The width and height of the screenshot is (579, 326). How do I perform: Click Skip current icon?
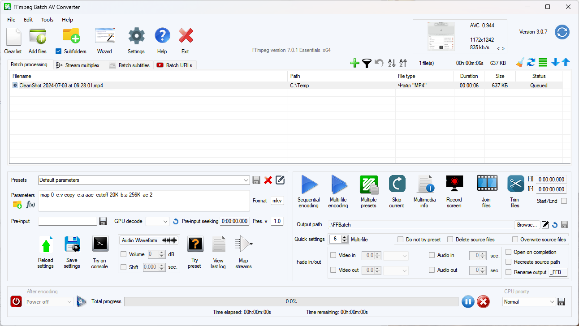click(x=397, y=184)
